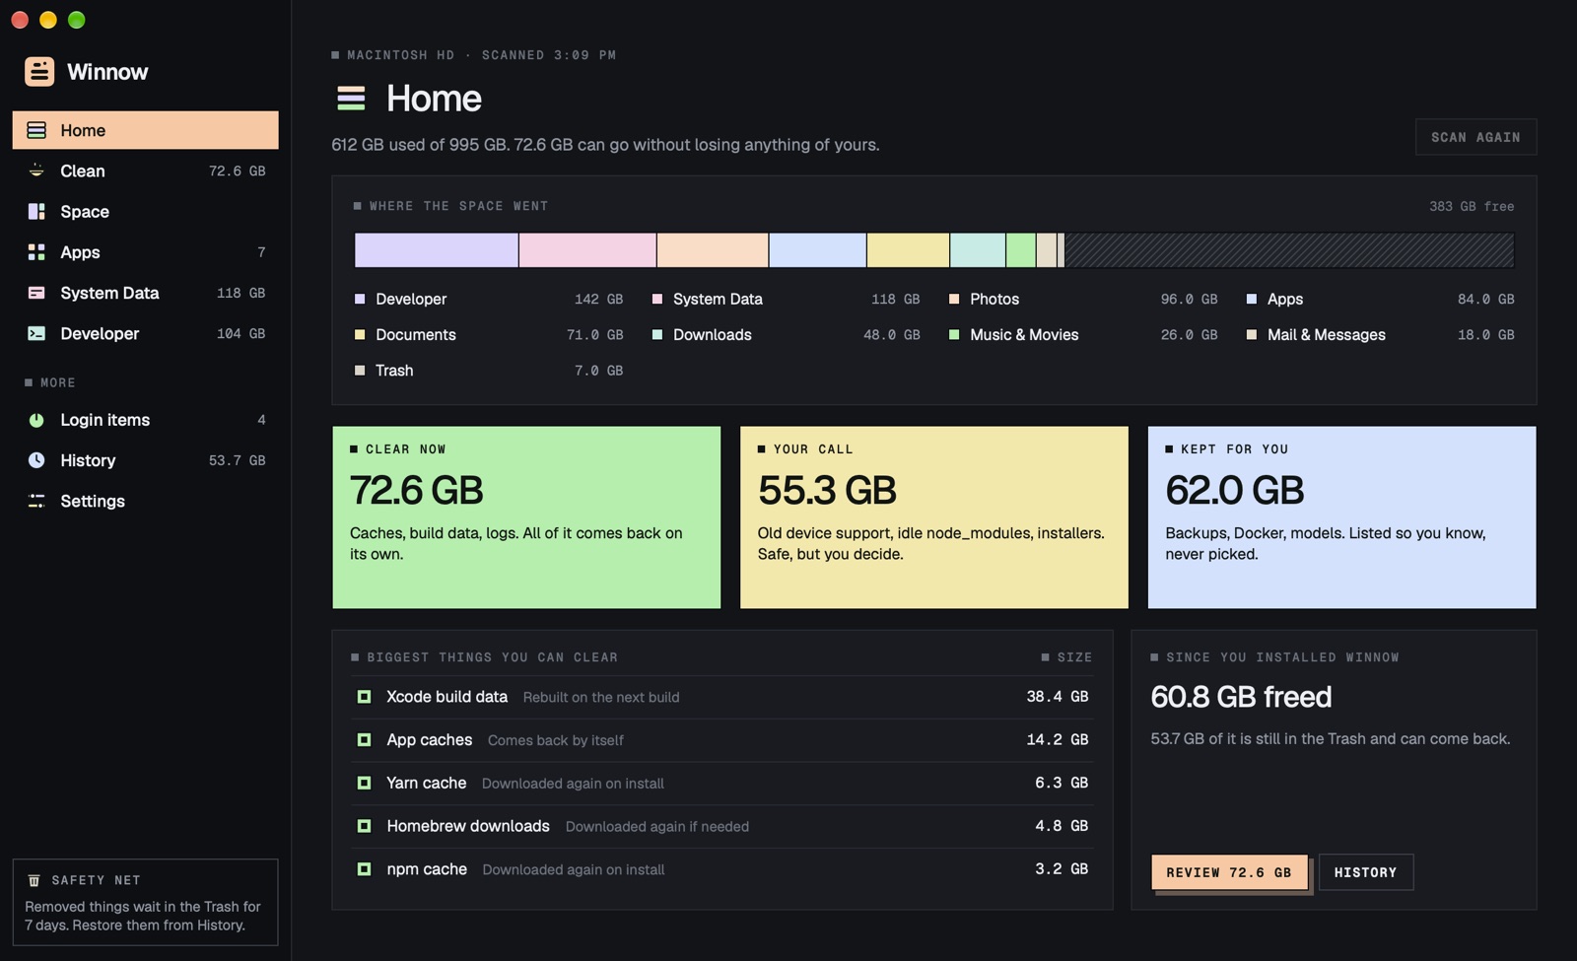
Task: Open History from the freed card
Action: (1366, 872)
